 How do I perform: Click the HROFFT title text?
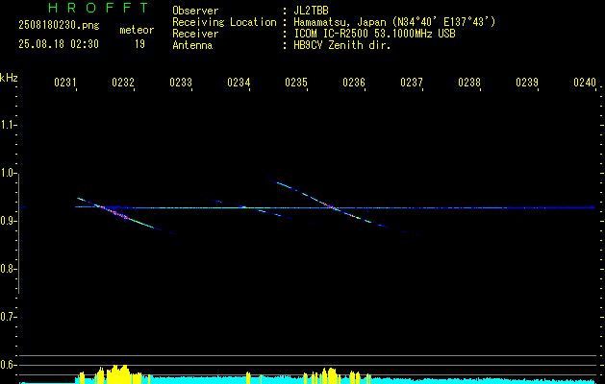pyautogui.click(x=99, y=8)
